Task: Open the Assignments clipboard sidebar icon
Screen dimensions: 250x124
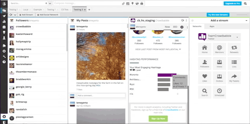Action: tap(4, 27)
